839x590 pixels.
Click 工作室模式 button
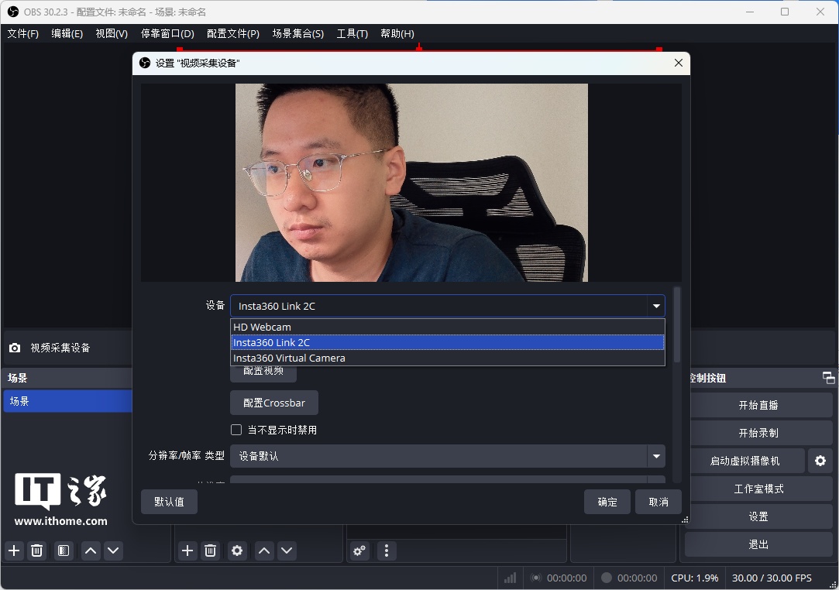pos(758,489)
